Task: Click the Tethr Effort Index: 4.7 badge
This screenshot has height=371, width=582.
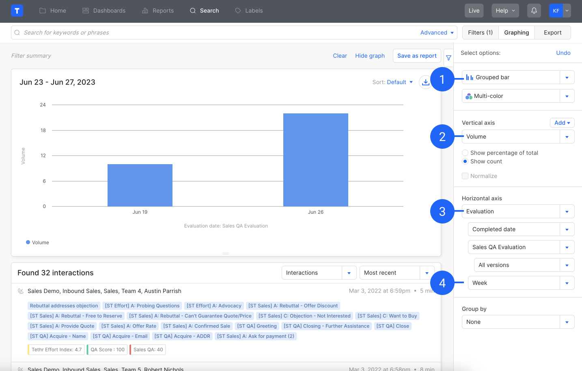Action: [56, 349]
